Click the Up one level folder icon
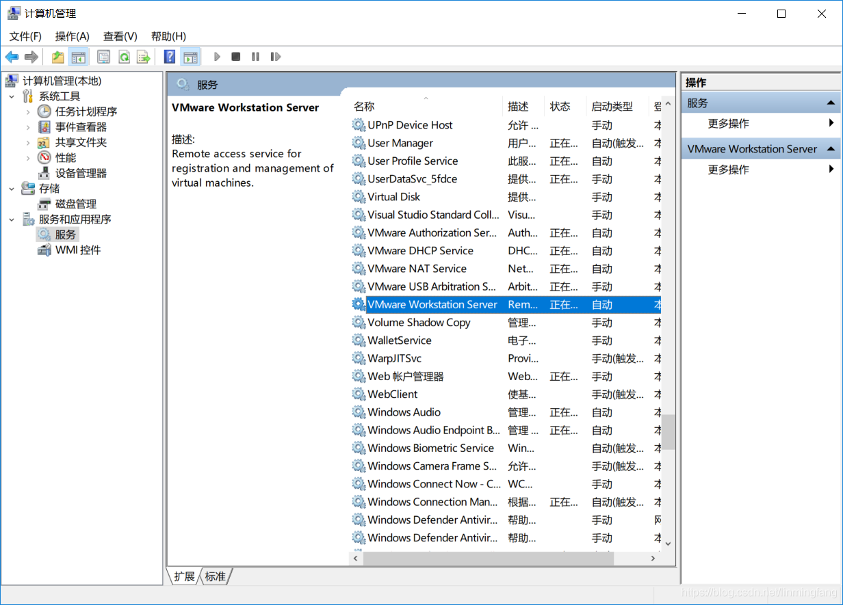Image resolution: width=843 pixels, height=605 pixels. tap(58, 57)
